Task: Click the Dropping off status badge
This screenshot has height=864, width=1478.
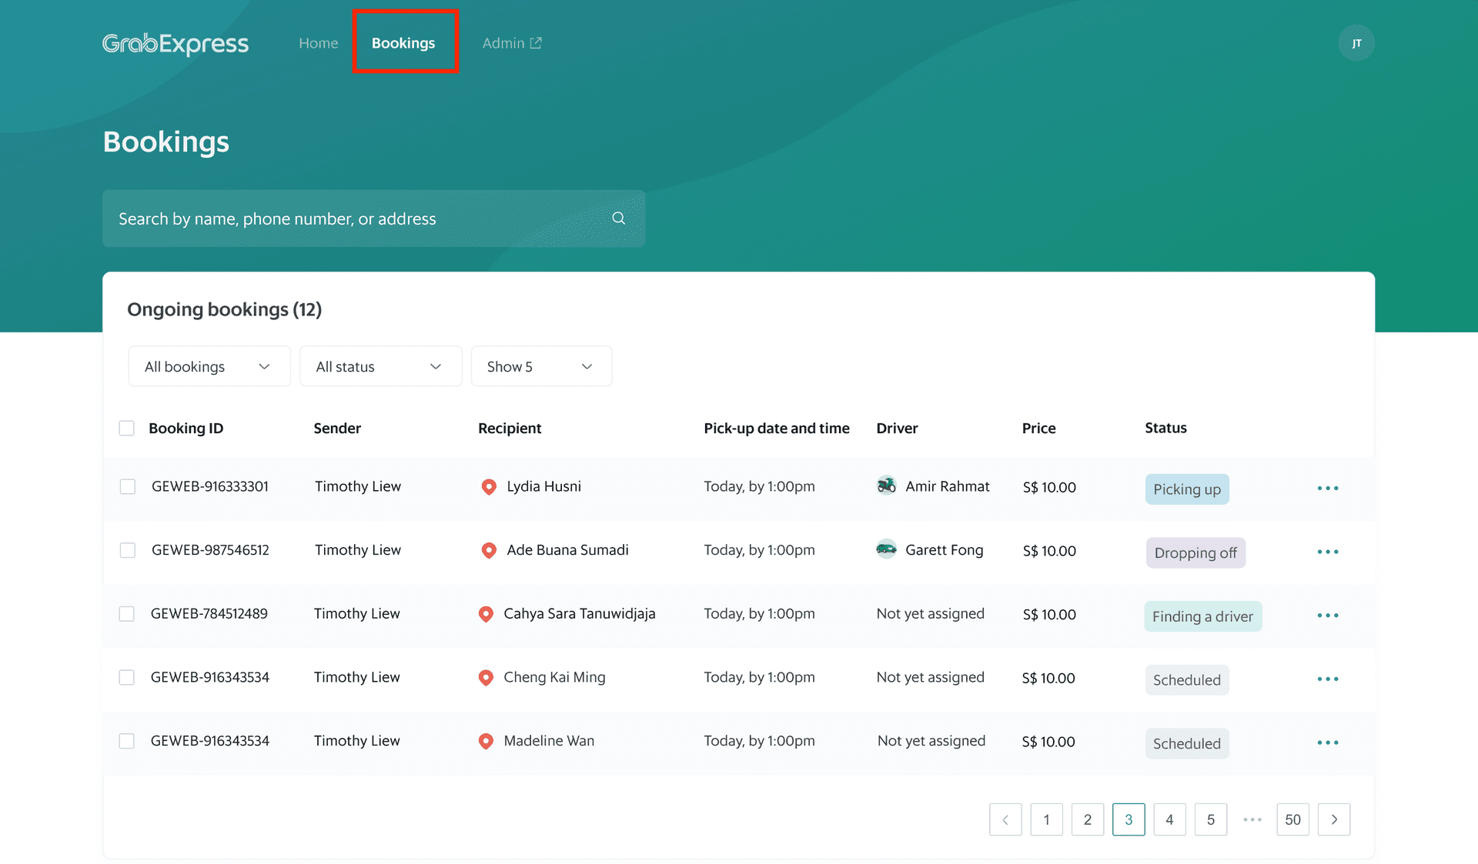Action: coord(1195,554)
